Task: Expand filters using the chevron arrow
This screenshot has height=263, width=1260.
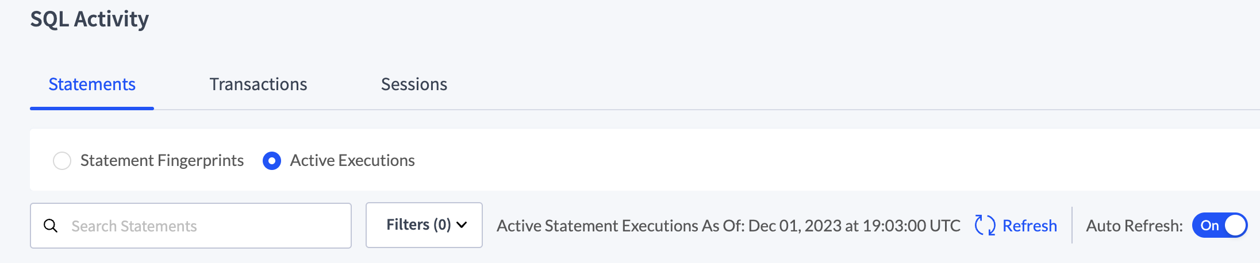Action: point(462,225)
